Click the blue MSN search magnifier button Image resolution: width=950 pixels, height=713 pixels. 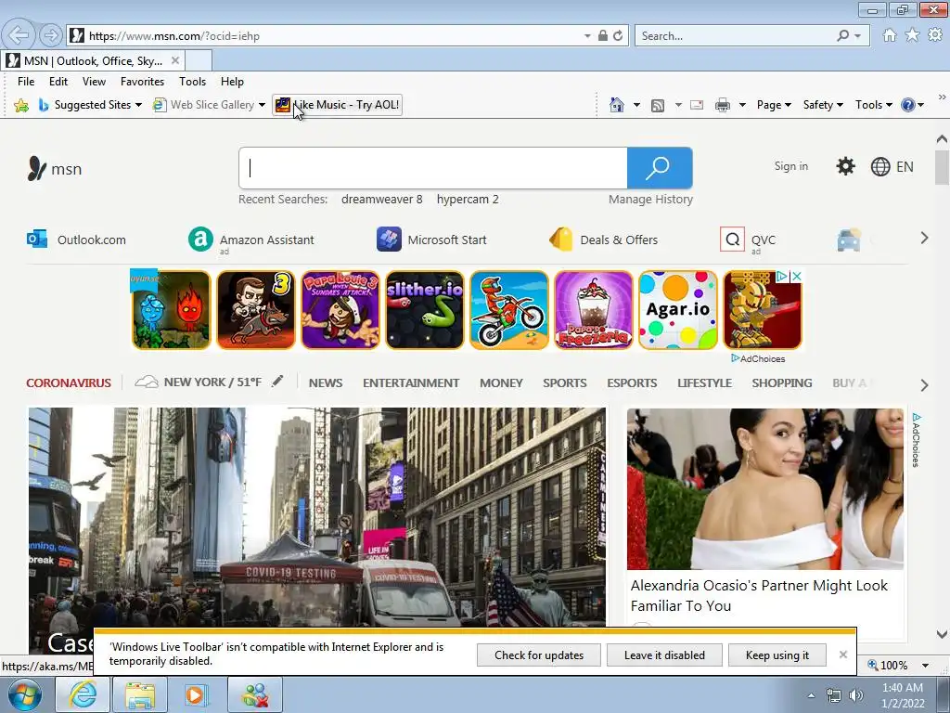660,168
